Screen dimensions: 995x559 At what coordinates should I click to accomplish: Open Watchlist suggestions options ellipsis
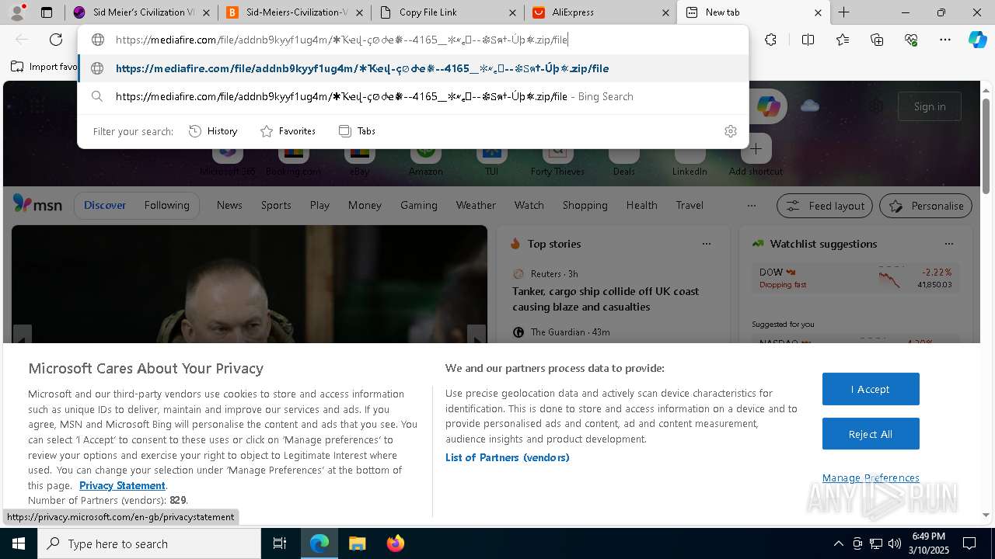[948, 244]
